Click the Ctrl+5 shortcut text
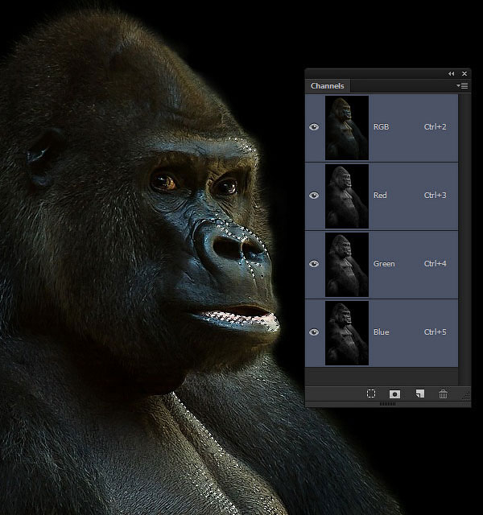The height and width of the screenshot is (515, 483). click(x=435, y=332)
